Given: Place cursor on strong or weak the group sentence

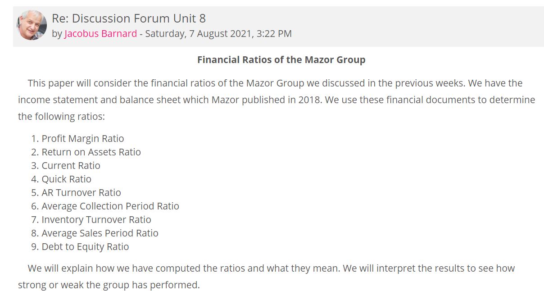Looking at the screenshot, I should click(x=109, y=285).
